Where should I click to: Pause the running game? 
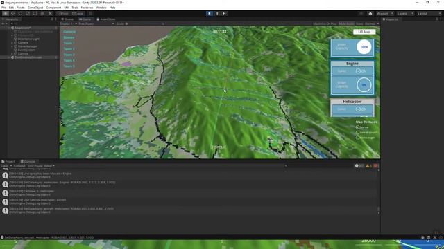(217, 13)
